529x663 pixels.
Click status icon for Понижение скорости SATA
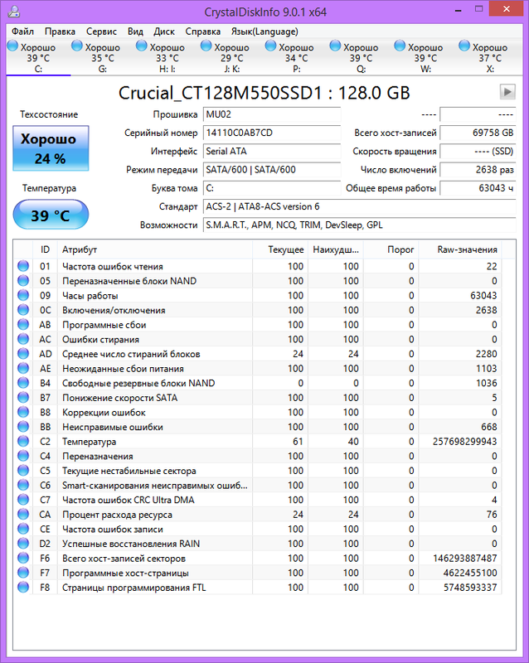(23, 398)
